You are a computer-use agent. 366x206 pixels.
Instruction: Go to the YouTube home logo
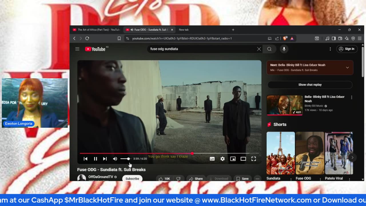95,49
